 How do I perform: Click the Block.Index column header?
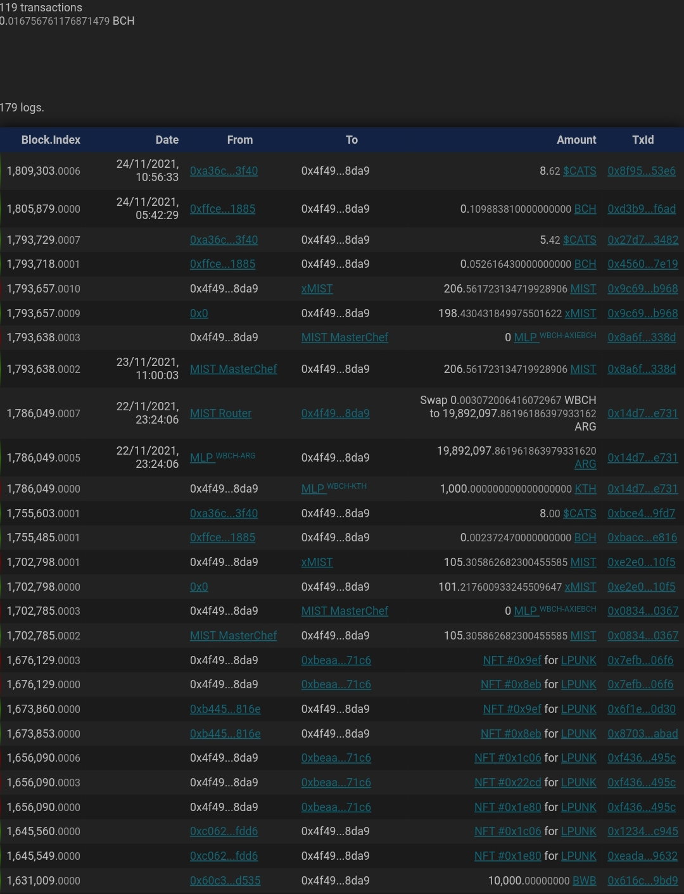point(51,140)
